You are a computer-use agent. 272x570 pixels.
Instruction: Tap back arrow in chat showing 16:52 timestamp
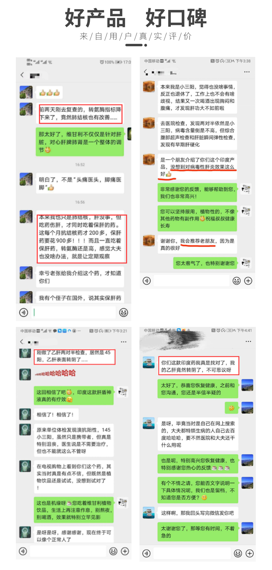pyautogui.click(x=22, y=75)
